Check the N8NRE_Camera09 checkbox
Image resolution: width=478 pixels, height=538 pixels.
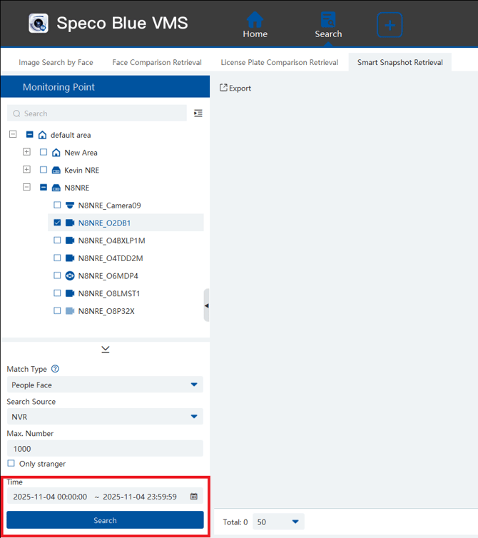coord(58,205)
